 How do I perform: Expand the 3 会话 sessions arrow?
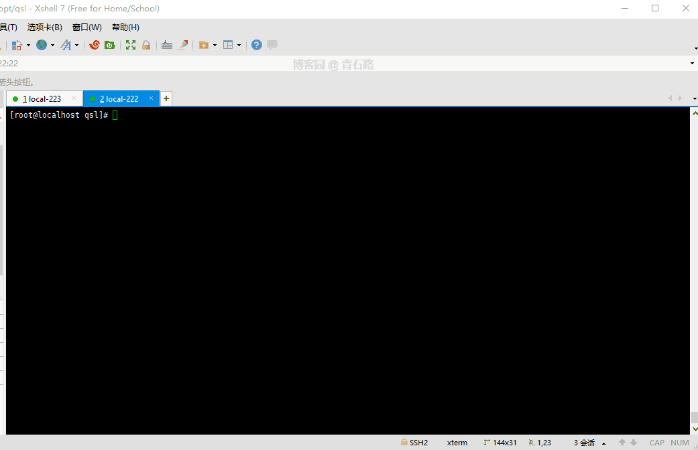(x=603, y=443)
